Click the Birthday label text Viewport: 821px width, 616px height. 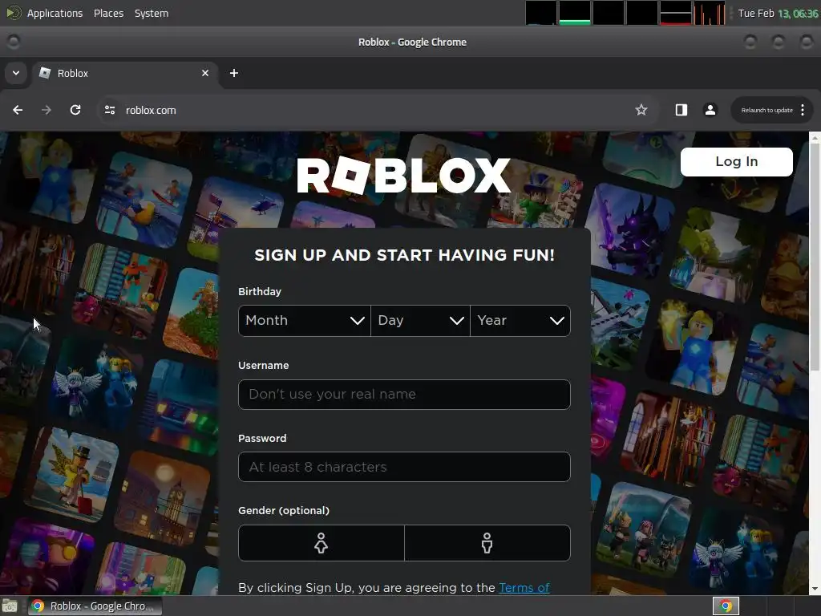tap(260, 291)
